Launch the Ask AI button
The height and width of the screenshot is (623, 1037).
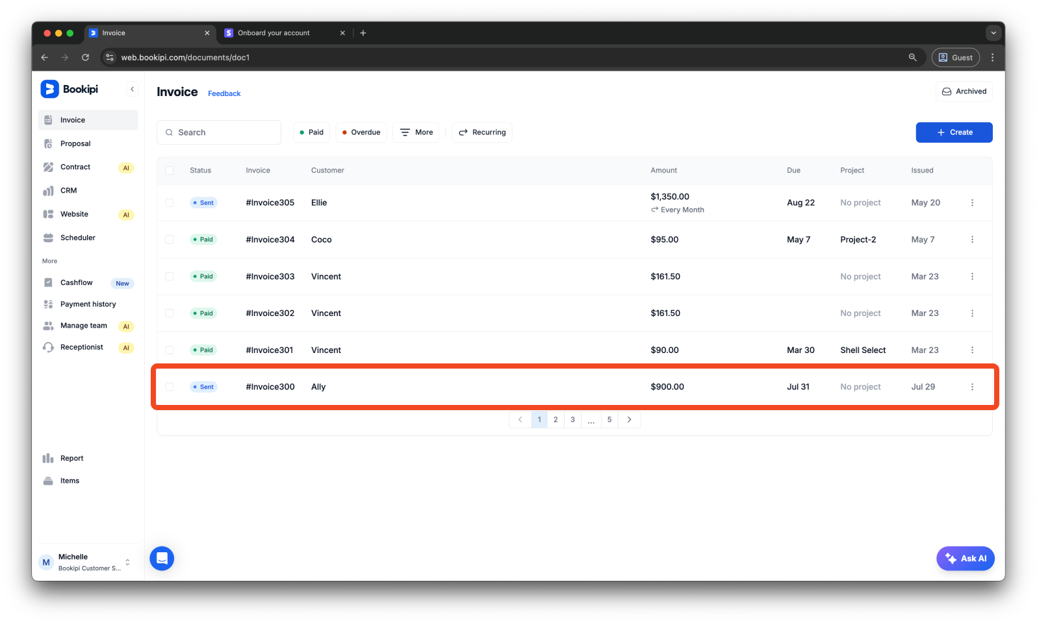coord(966,559)
